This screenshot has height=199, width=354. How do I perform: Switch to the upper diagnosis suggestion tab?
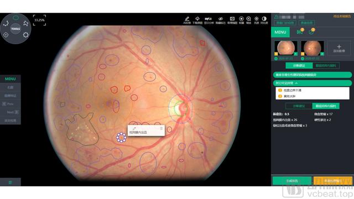pyautogui.click(x=299, y=66)
